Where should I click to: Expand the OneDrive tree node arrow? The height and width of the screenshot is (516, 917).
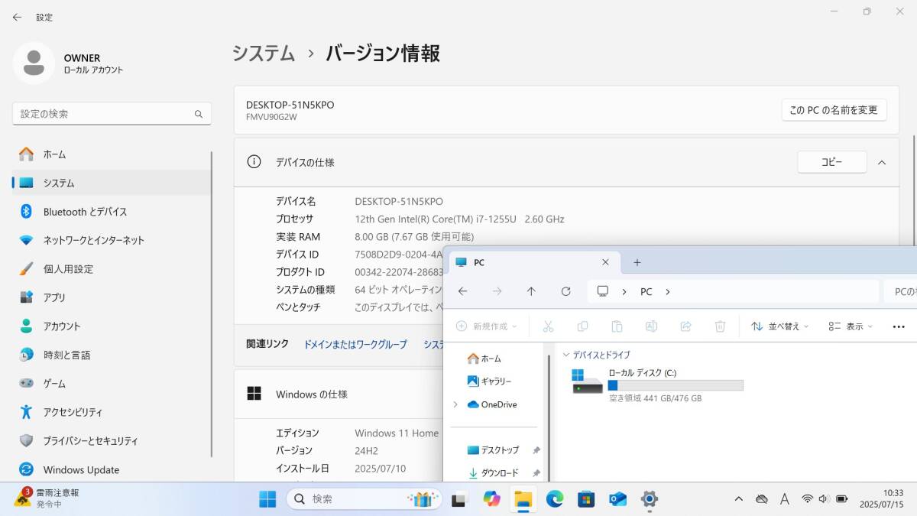coord(456,404)
